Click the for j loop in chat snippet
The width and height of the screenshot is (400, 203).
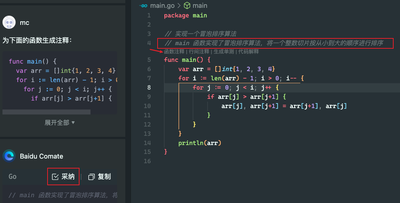coord(67,89)
